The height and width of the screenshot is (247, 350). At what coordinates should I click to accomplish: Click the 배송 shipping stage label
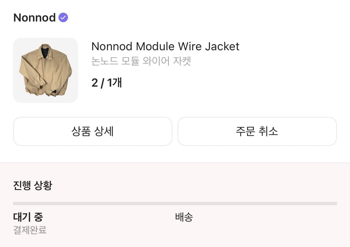pos(184,217)
